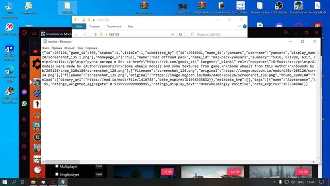Click the Explorer back arrow

coord(77,35)
